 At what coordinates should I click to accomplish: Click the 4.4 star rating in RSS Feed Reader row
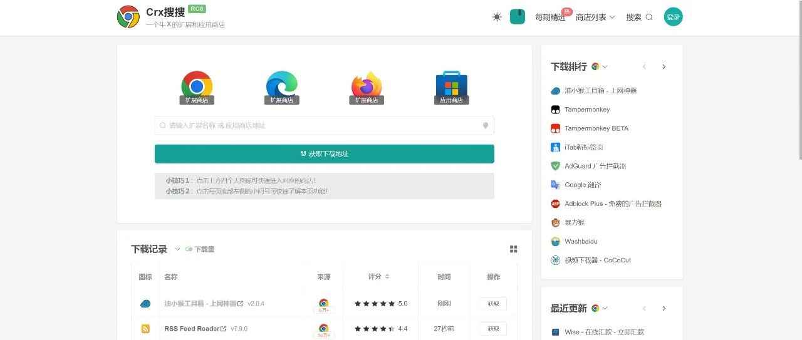381,329
